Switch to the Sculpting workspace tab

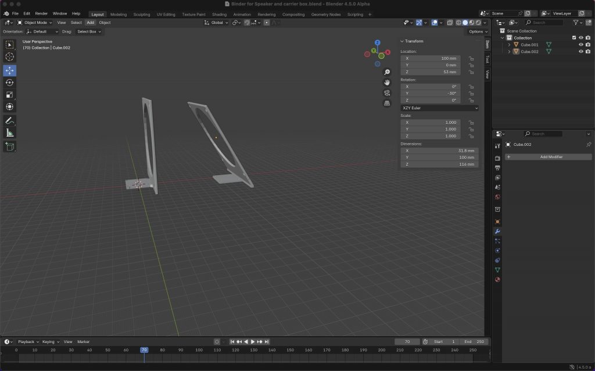point(141,15)
